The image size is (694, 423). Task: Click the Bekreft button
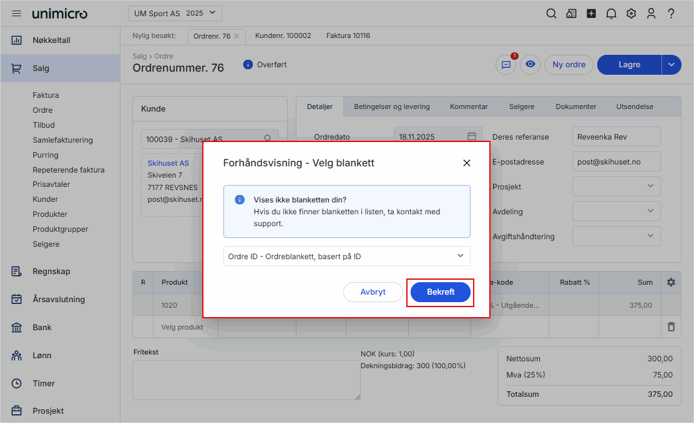tap(441, 292)
